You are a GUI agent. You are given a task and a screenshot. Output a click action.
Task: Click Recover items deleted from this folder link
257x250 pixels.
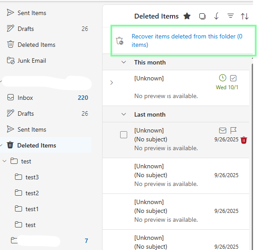(x=187, y=41)
